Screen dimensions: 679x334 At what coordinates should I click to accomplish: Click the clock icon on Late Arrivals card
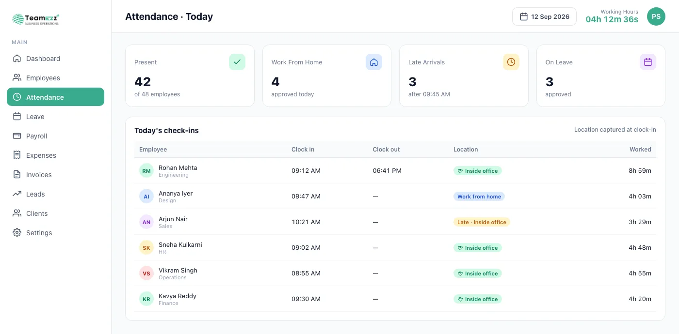(x=511, y=62)
